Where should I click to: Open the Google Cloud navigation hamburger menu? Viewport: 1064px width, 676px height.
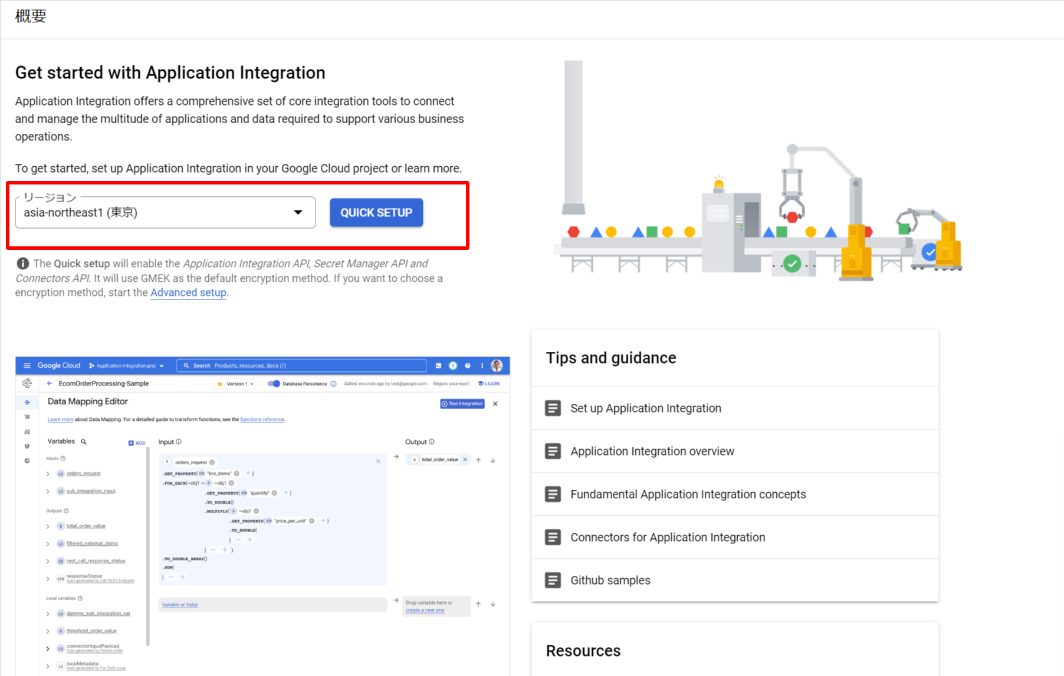[x=27, y=365]
